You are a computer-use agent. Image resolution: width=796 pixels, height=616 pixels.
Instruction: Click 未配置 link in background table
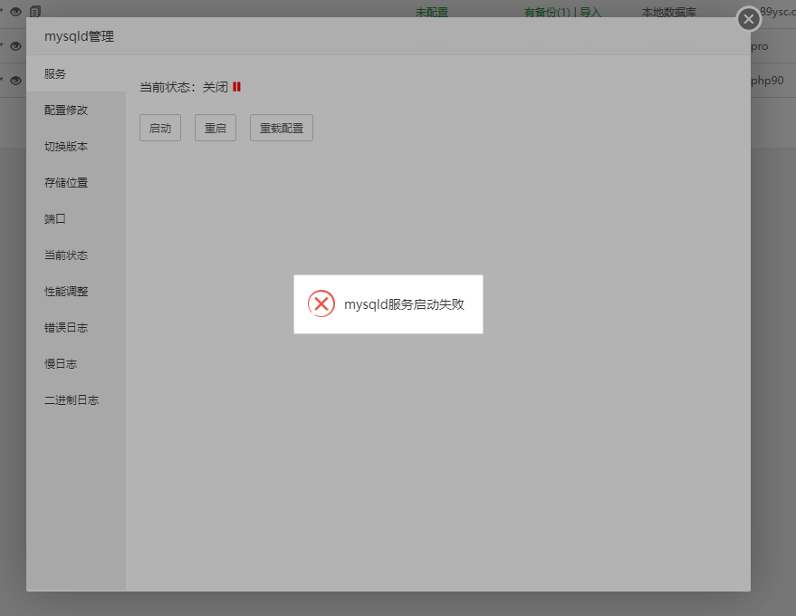[431, 12]
